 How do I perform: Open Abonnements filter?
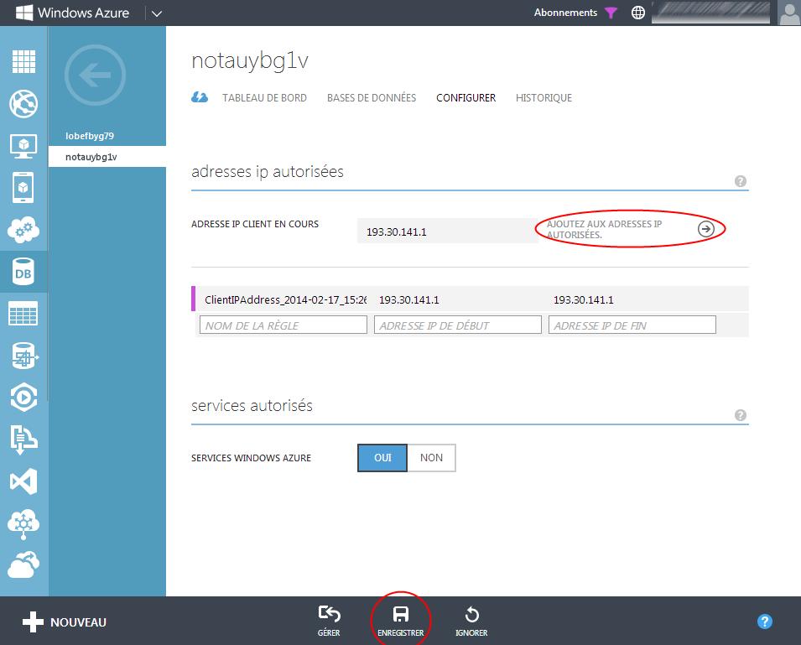575,13
